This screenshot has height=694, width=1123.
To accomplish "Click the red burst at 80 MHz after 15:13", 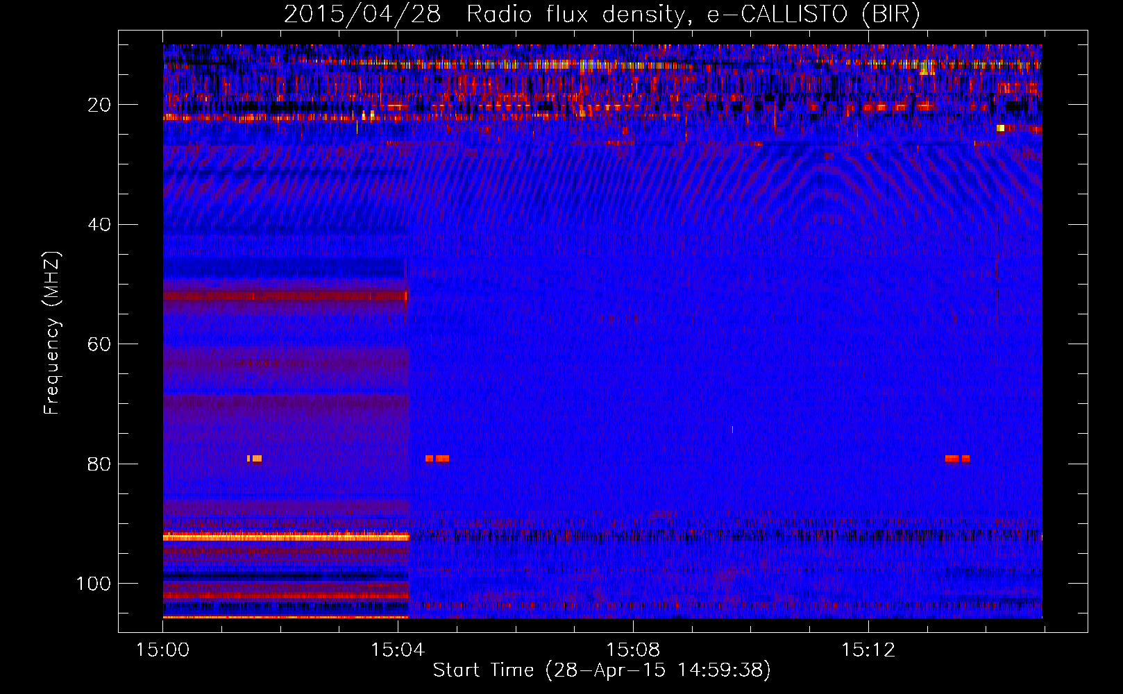I will 957,459.
